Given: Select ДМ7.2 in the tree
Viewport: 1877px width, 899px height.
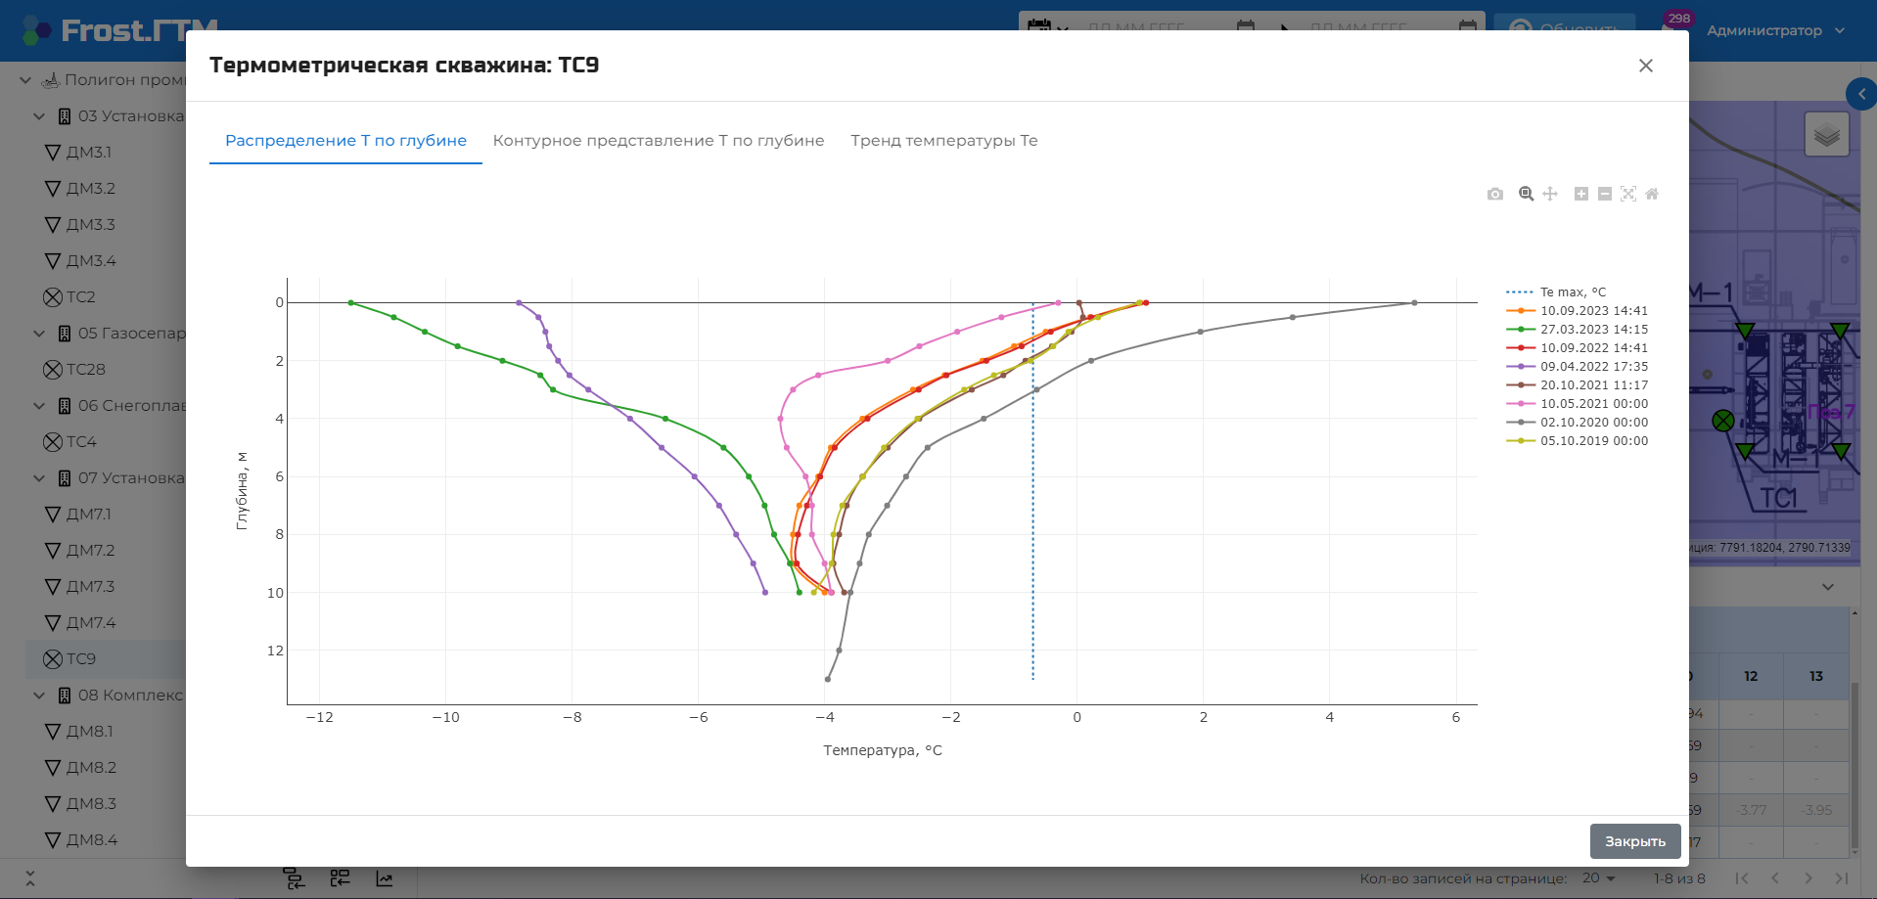Looking at the screenshot, I should pos(90,550).
